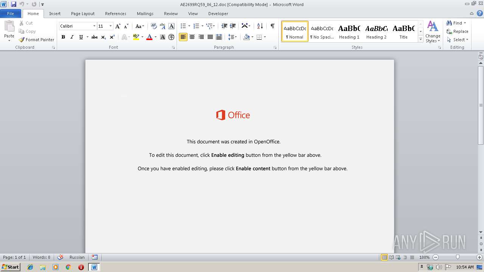Click the zoom slider handle

pos(458,257)
